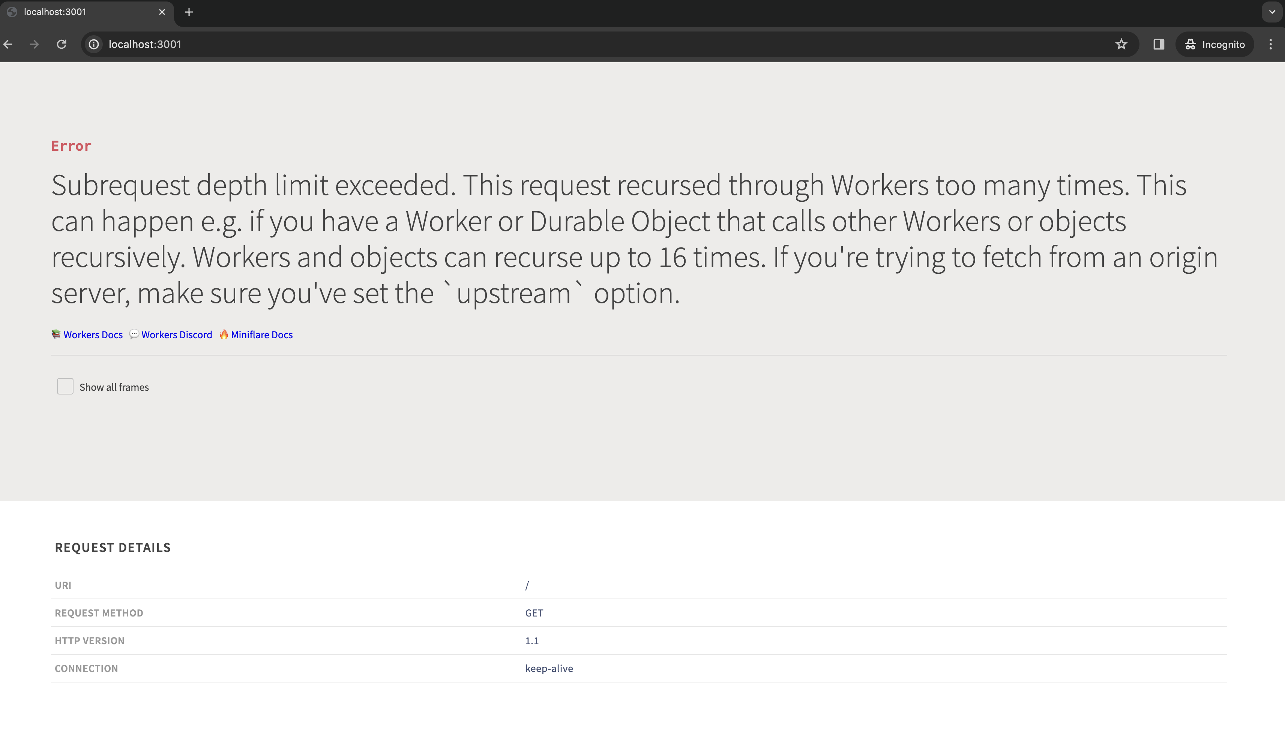Open the Workers Discord link
Viewport: 1285px width, 741px height.
177,334
